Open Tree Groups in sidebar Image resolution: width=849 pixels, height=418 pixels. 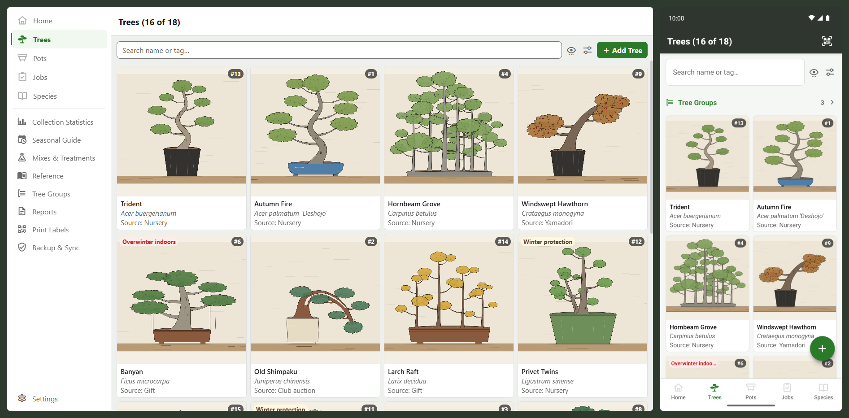coord(59,194)
